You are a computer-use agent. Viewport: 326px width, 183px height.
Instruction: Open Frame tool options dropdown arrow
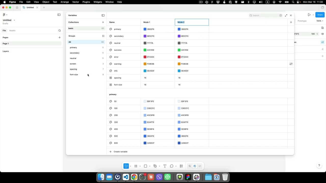(140, 166)
